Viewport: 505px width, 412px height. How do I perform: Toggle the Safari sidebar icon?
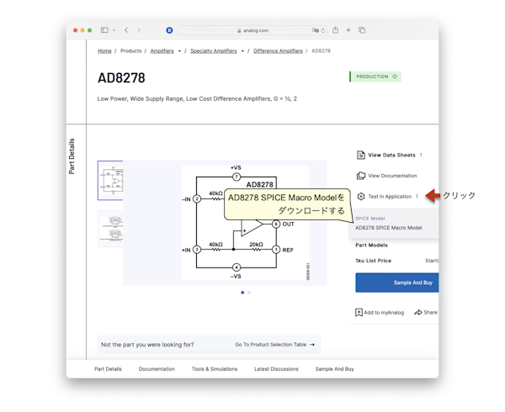[x=104, y=30]
